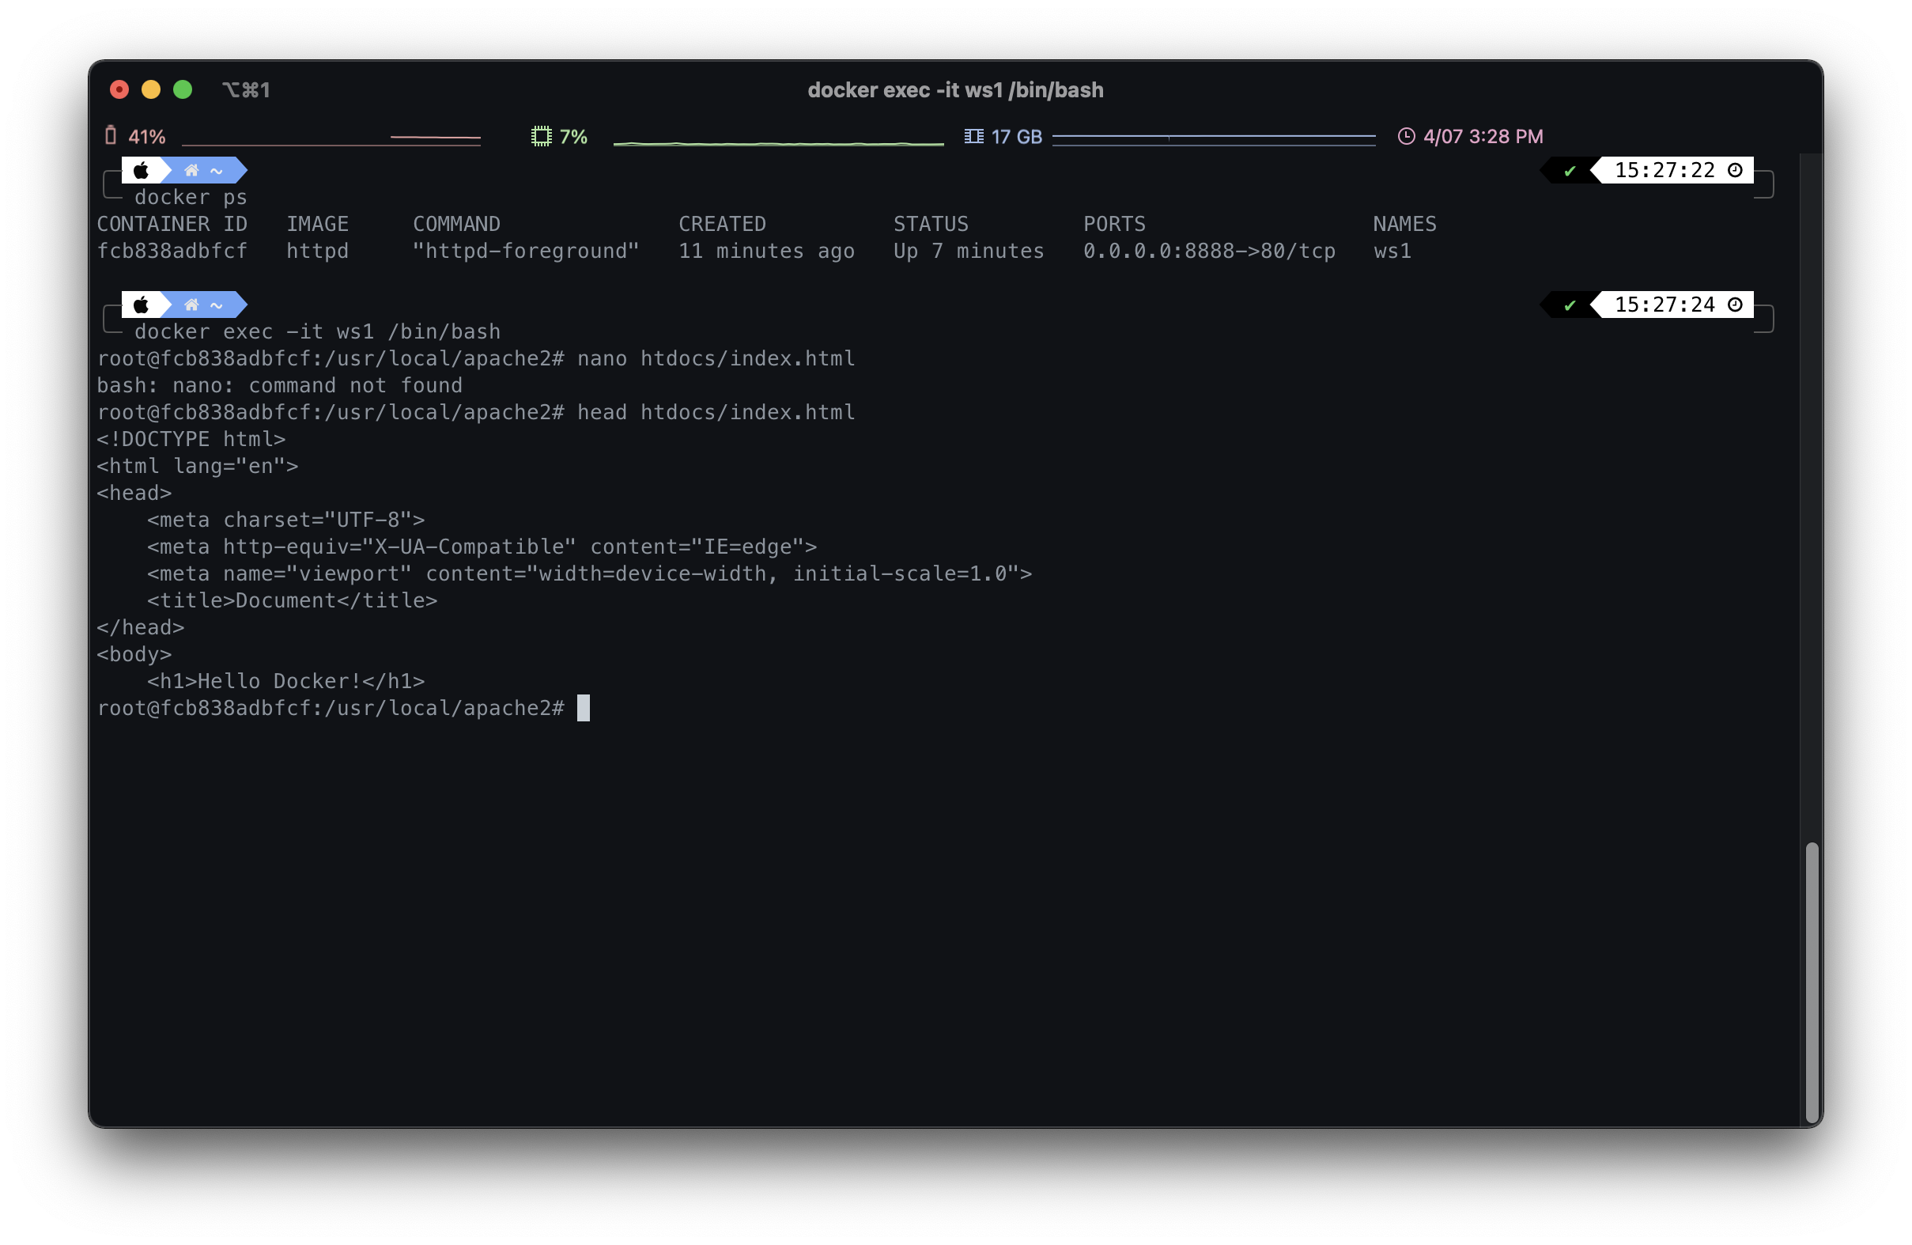This screenshot has width=1912, height=1245.
Task: Click the CPU usage graph line
Action: point(777,143)
